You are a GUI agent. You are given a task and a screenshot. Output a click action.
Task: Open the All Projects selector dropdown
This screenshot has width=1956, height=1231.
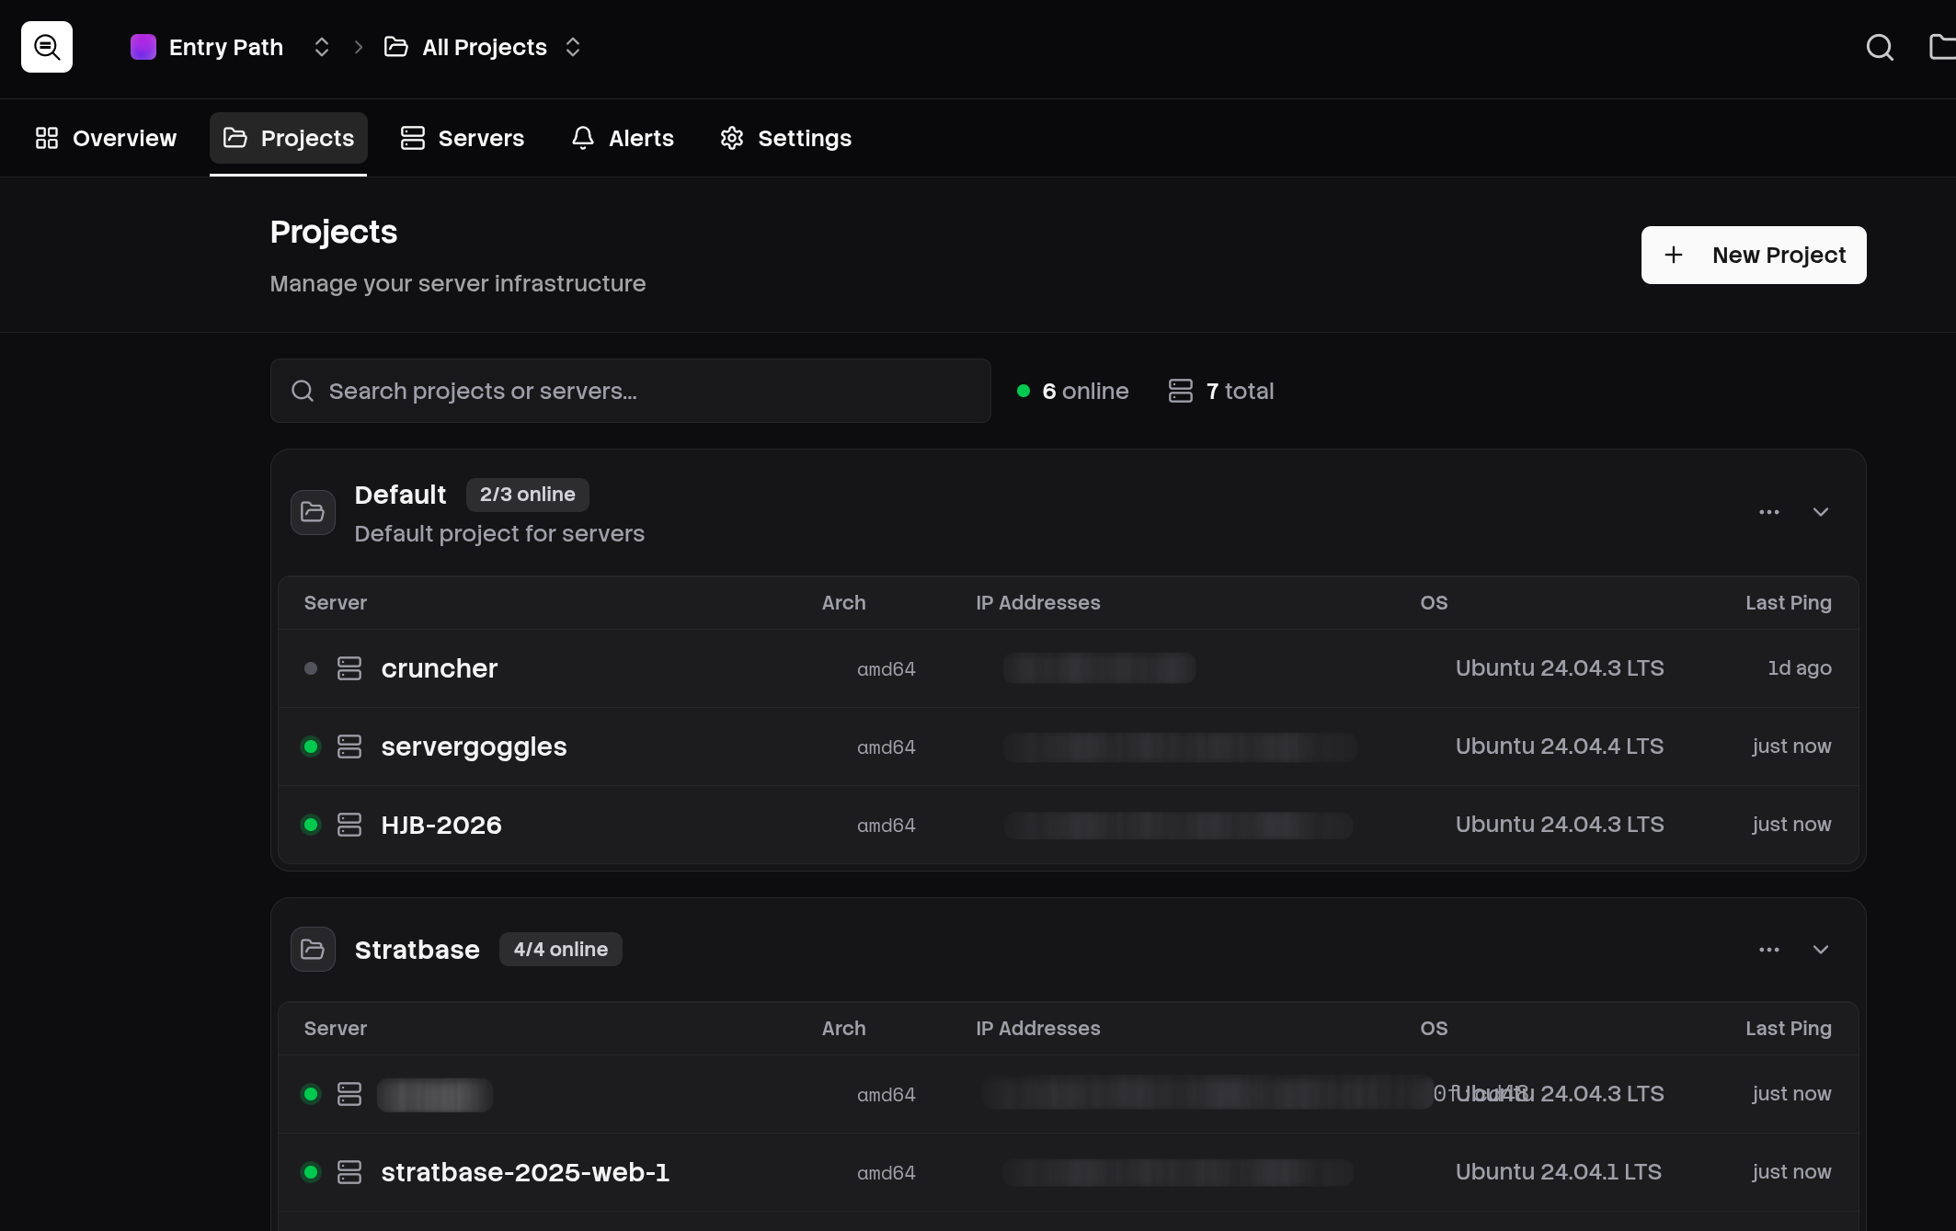484,47
